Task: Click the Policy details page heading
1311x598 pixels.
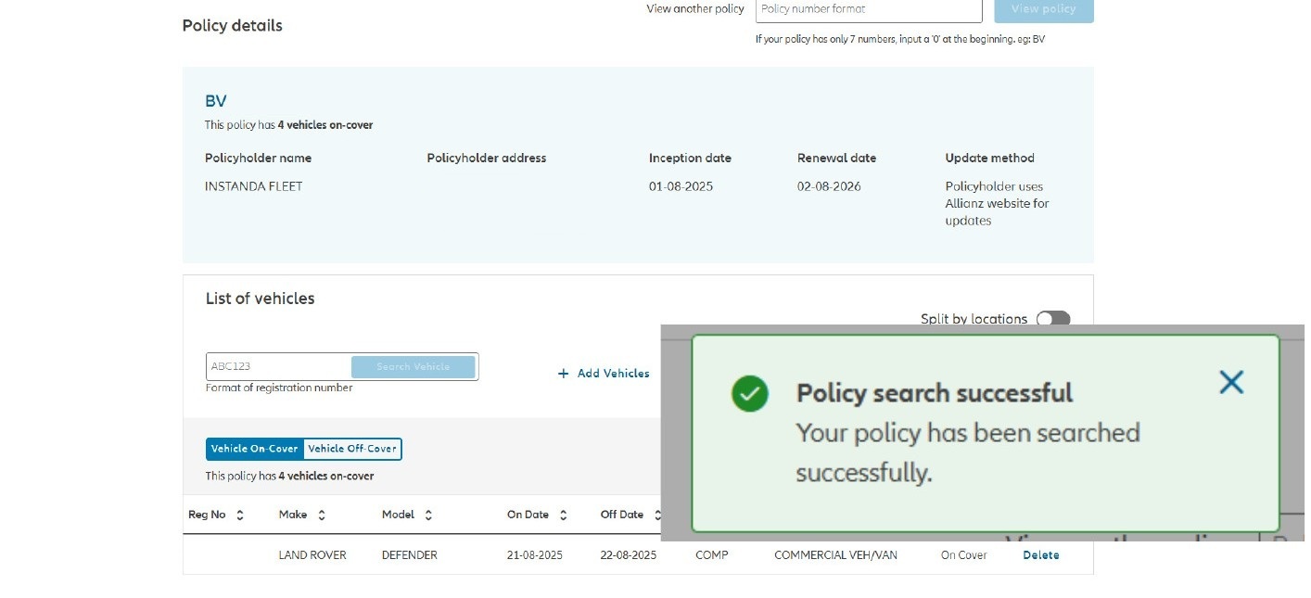Action: [x=233, y=25]
